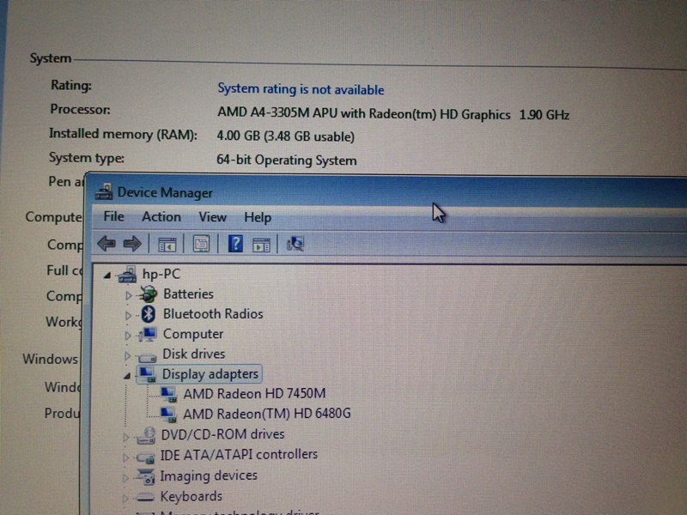Open the Properties toolbar icon
The height and width of the screenshot is (515, 687).
pos(202,245)
